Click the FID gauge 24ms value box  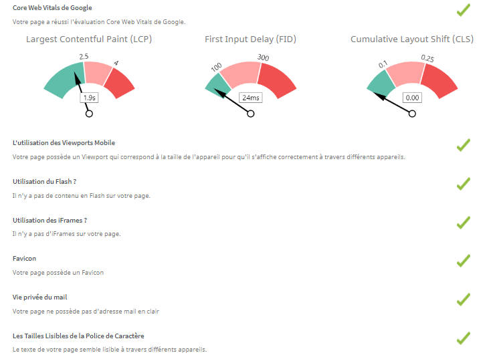(251, 98)
